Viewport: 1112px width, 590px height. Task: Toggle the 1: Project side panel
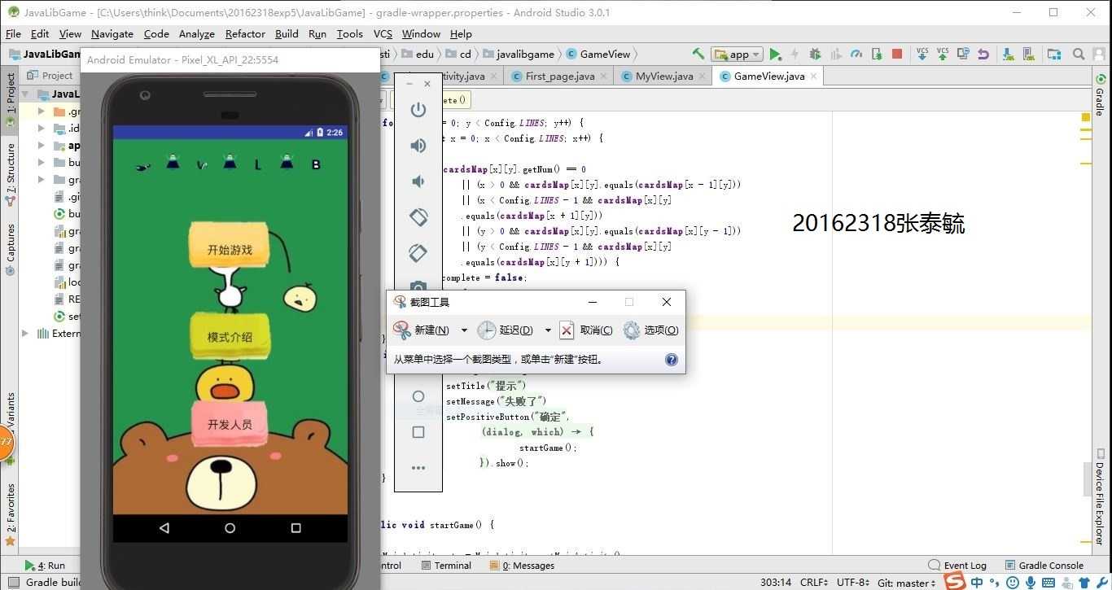pyautogui.click(x=11, y=99)
